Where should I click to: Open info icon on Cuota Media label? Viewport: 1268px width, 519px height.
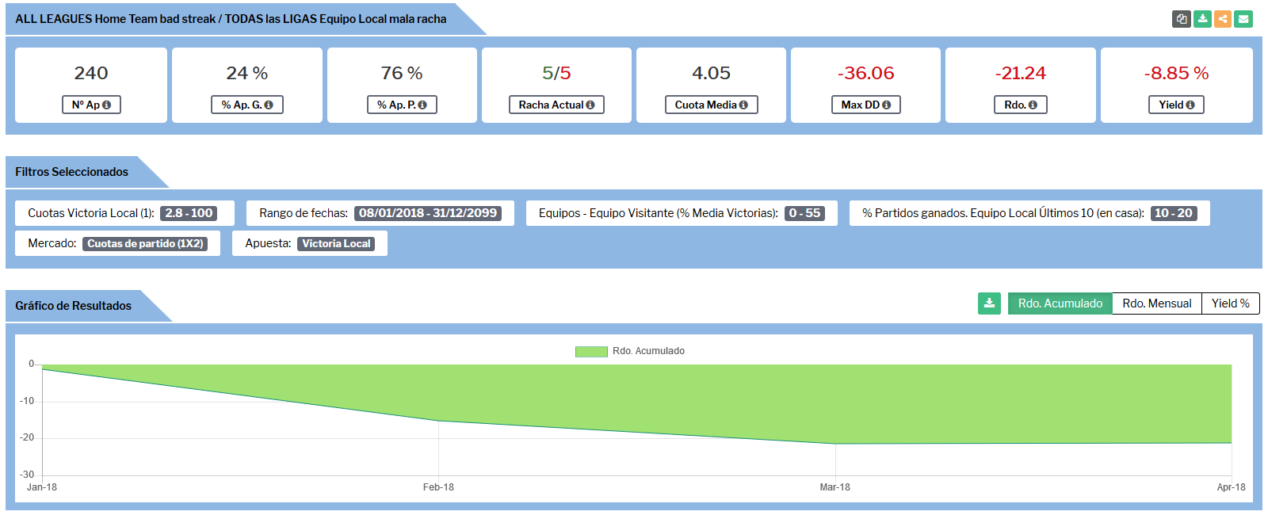pos(743,105)
